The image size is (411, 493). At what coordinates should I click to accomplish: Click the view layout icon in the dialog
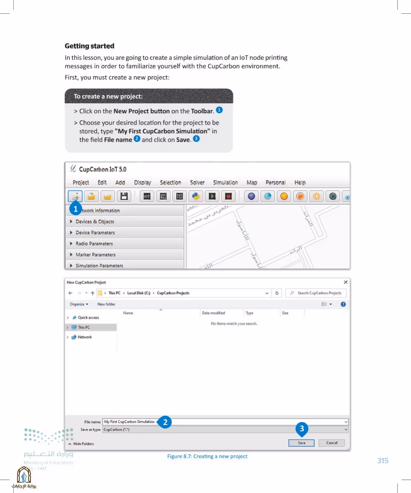(324, 304)
